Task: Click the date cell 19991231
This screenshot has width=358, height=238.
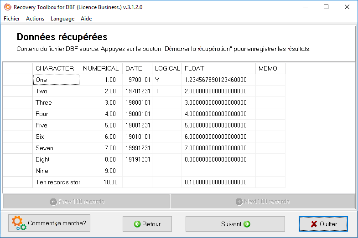Action: 137,148
